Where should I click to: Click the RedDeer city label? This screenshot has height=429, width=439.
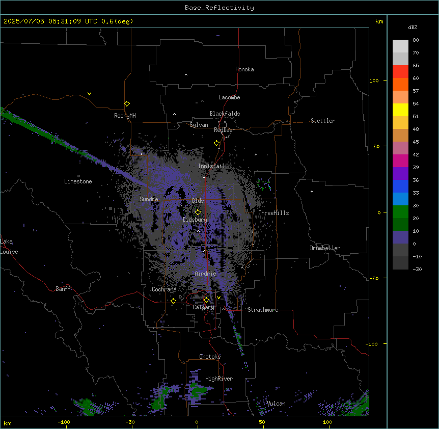point(224,130)
